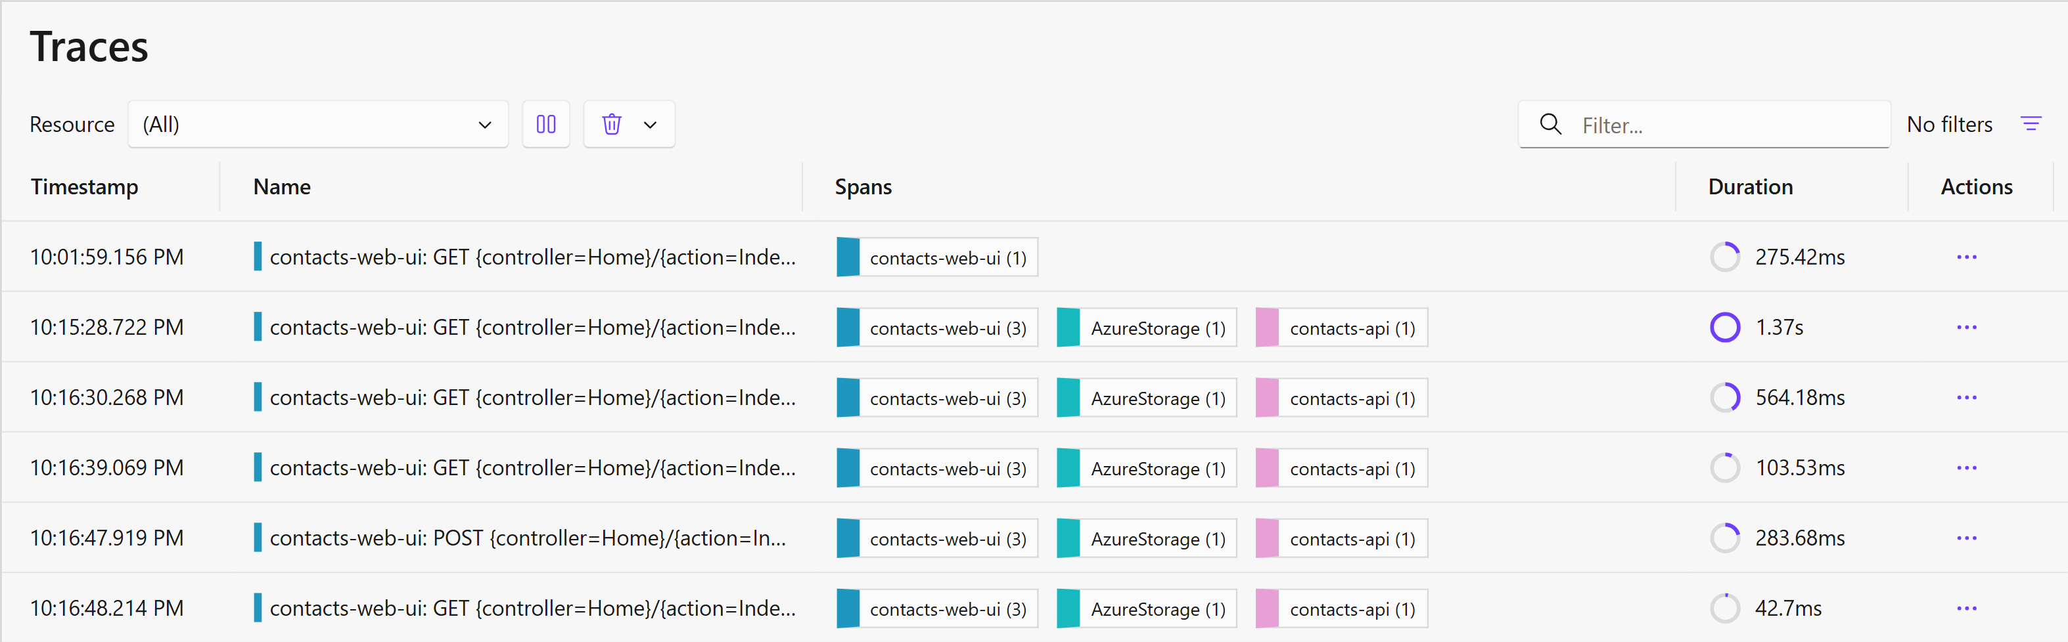Image resolution: width=2068 pixels, height=642 pixels.
Task: Click timestamp 10:15:28.722 PM
Action: tap(106, 327)
